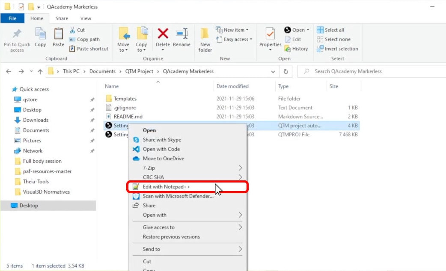Choose Edit with Notepad++ from the context menu
The height and width of the screenshot is (271, 446).
[x=166, y=187]
